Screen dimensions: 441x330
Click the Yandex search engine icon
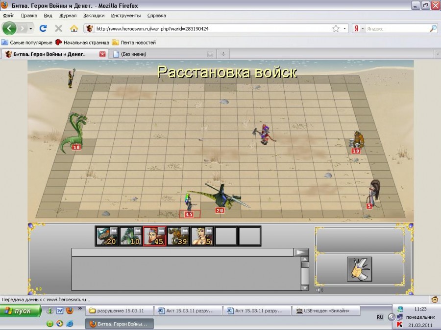pyautogui.click(x=357, y=28)
